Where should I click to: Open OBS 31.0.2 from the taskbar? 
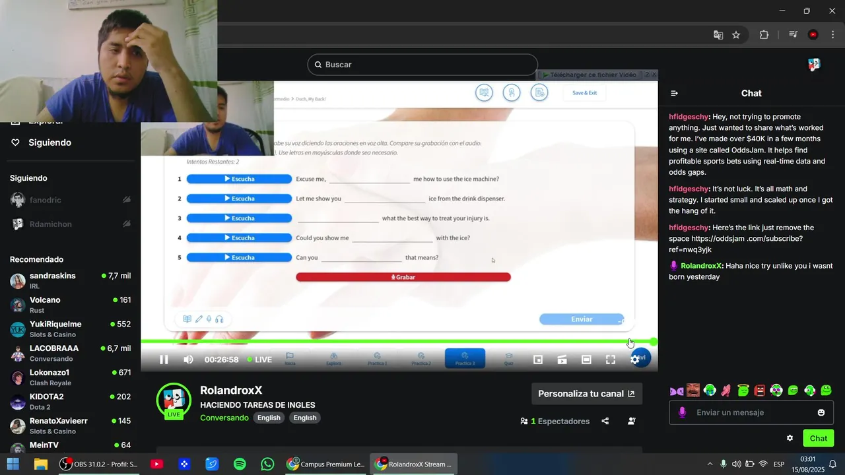pos(98,464)
